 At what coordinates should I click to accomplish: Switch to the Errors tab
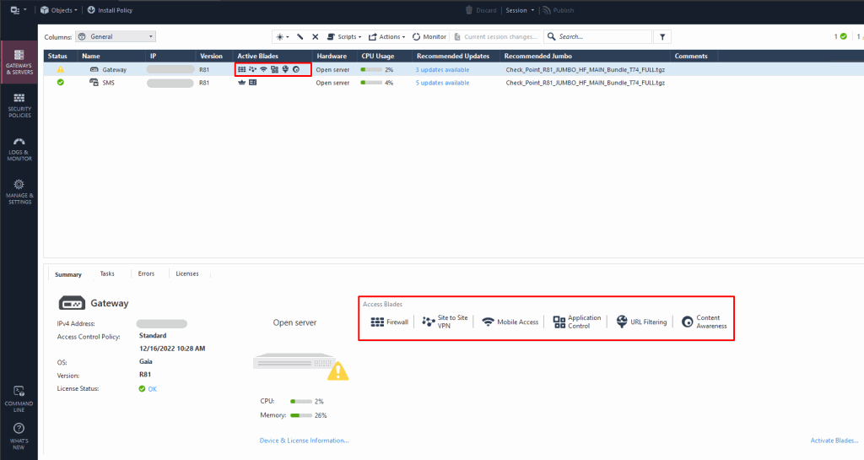point(146,273)
